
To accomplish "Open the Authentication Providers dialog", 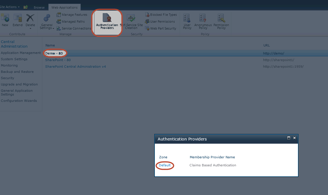I will click(107, 22).
